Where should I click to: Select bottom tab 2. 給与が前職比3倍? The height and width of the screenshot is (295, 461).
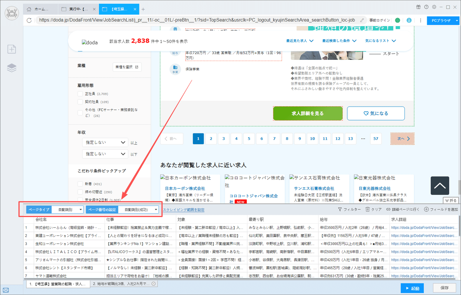point(124,284)
